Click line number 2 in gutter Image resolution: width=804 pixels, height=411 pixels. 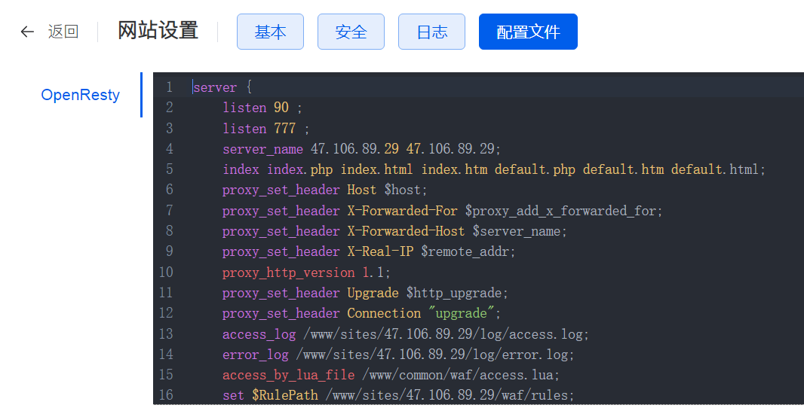[x=170, y=108]
